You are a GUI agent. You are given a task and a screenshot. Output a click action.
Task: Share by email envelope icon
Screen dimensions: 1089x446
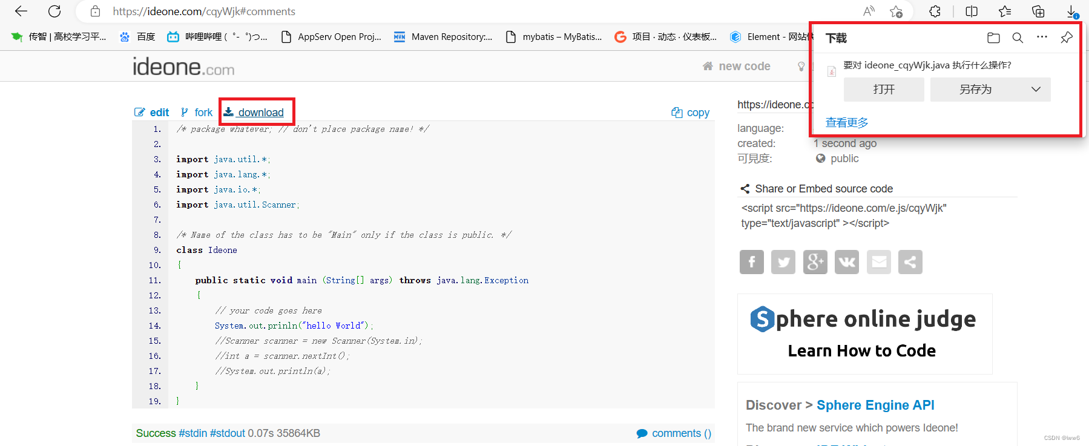879,262
